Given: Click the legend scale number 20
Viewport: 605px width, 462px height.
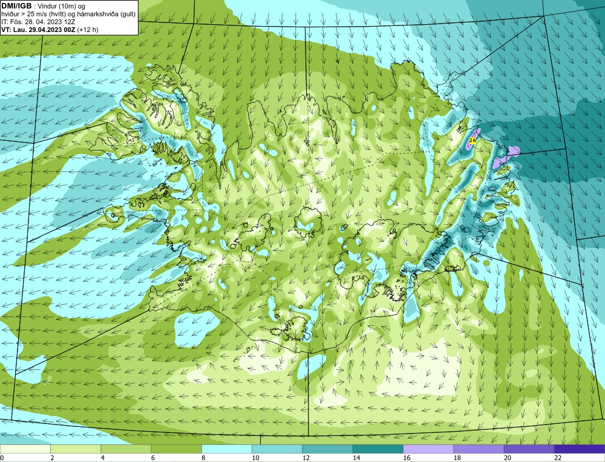Looking at the screenshot, I should pyautogui.click(x=508, y=458).
